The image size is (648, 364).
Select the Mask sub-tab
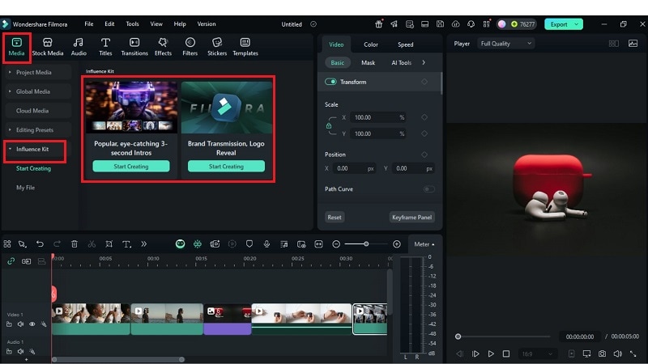click(x=368, y=63)
